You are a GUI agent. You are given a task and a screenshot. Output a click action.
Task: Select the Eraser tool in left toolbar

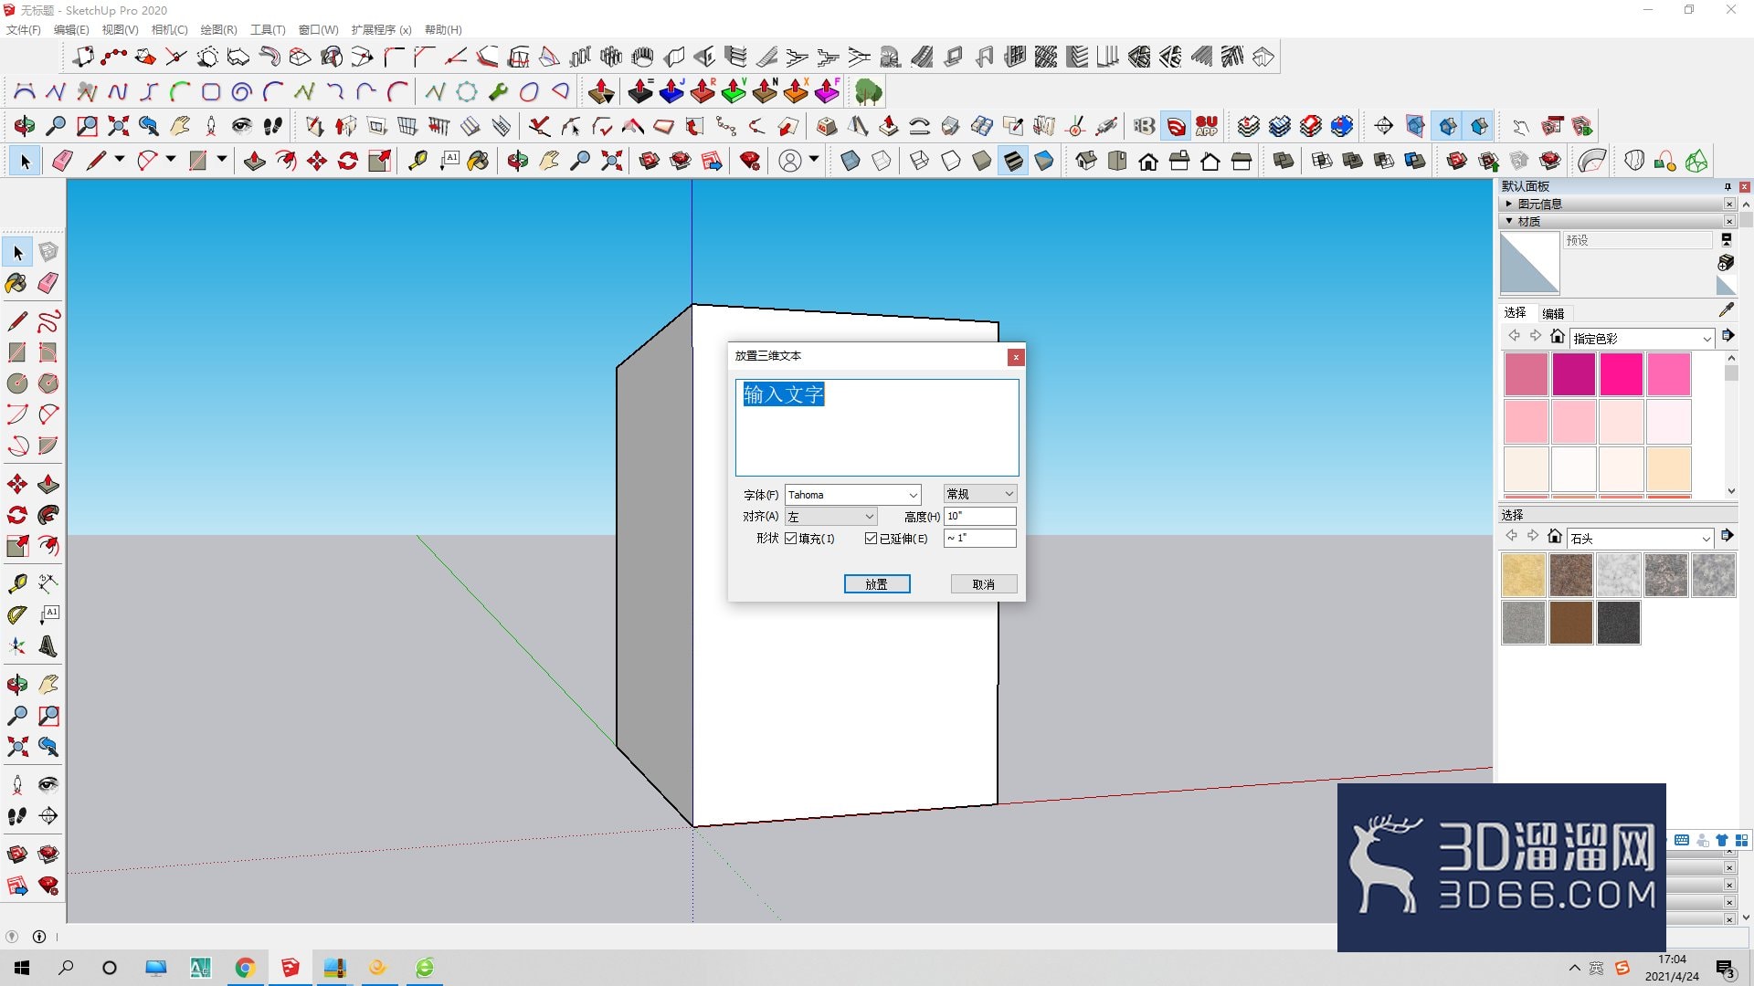(48, 284)
